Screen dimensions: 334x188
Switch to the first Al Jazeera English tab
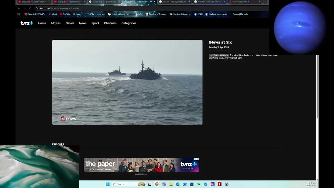tap(33, 2)
